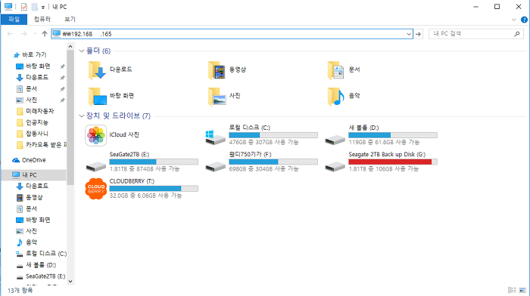Select 카카오톡 받은 folder in sidebar
The width and height of the screenshot is (530, 296).
click(41, 145)
